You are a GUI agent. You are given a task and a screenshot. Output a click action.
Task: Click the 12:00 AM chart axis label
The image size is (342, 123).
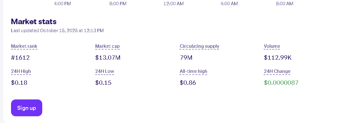[174, 4]
